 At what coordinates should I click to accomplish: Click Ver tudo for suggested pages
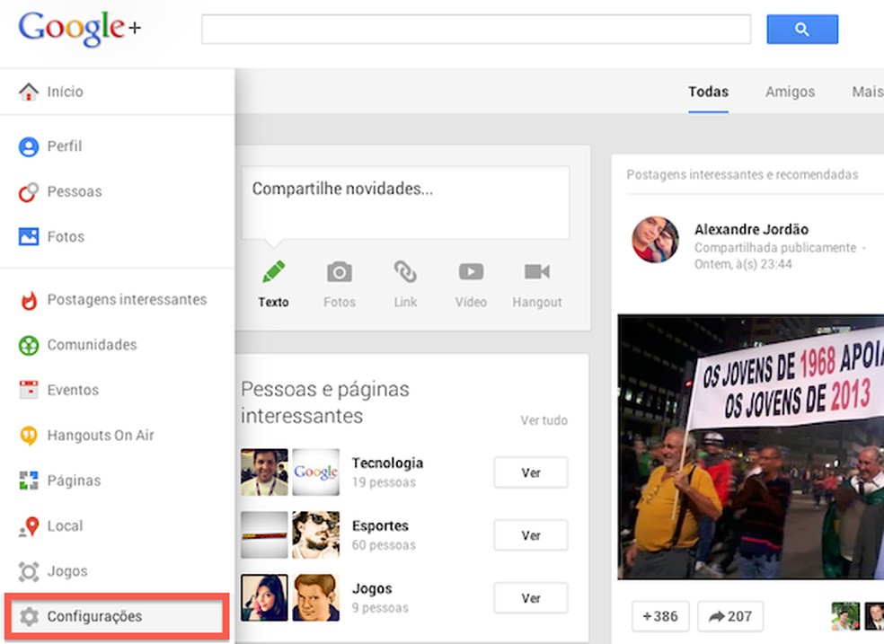point(544,420)
